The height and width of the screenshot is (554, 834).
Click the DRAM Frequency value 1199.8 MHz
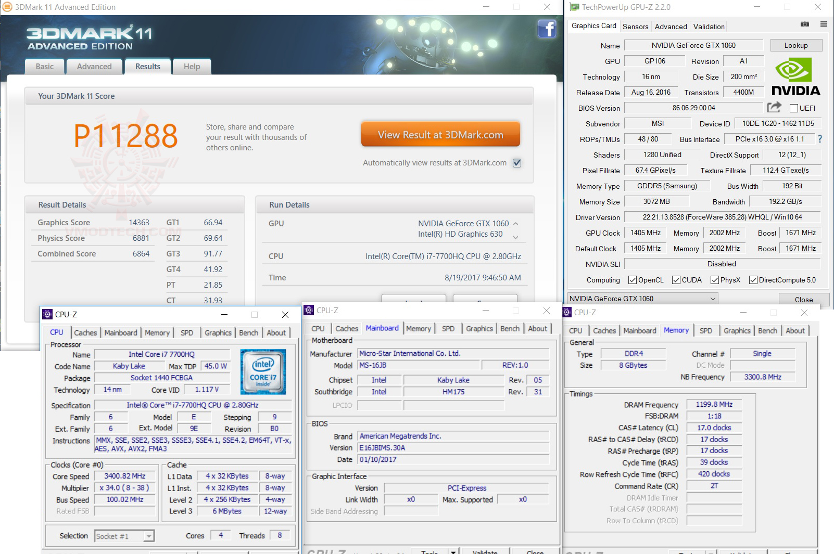pyautogui.click(x=714, y=404)
